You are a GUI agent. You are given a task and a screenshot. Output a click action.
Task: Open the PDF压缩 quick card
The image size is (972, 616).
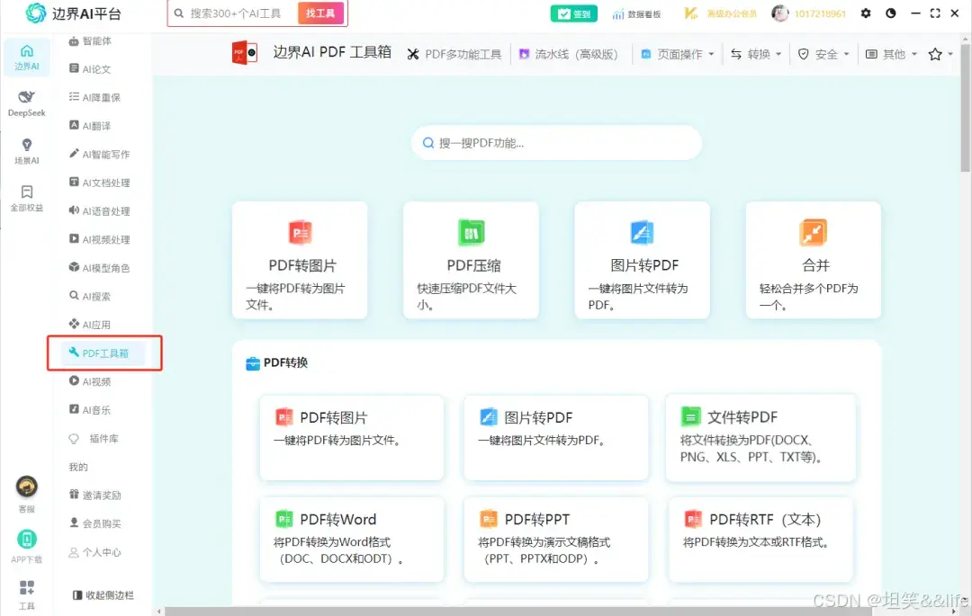pyautogui.click(x=471, y=260)
